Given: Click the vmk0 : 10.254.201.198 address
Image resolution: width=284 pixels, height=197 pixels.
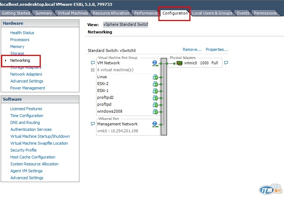Looking at the screenshot, I should 118,131.
